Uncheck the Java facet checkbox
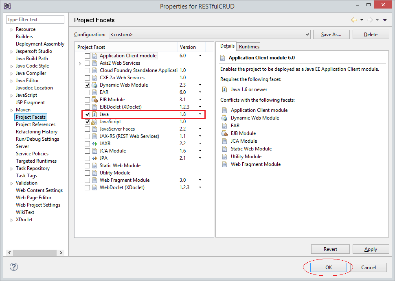Screen dimensions: 395x281 pos(87,114)
